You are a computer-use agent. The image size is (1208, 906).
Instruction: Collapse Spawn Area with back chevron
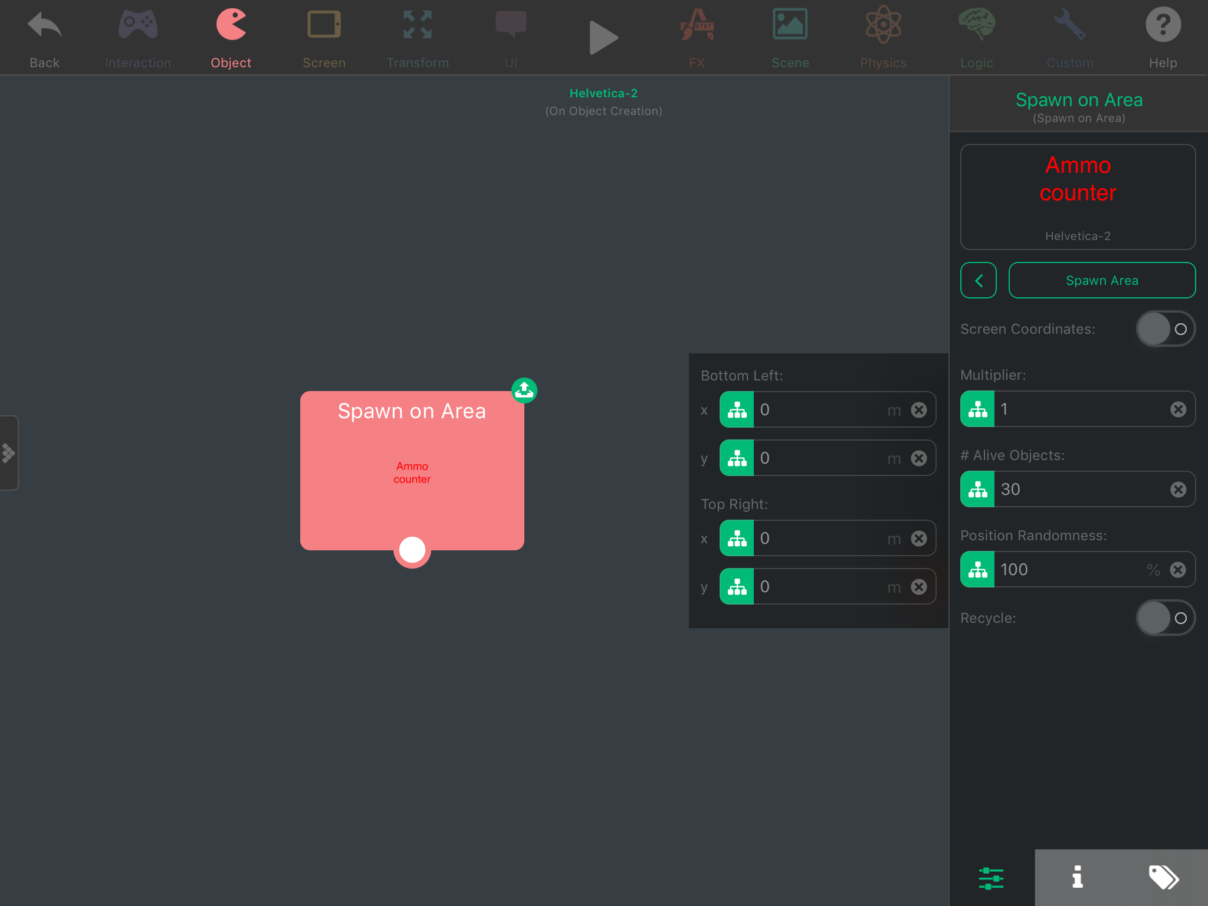pos(978,280)
